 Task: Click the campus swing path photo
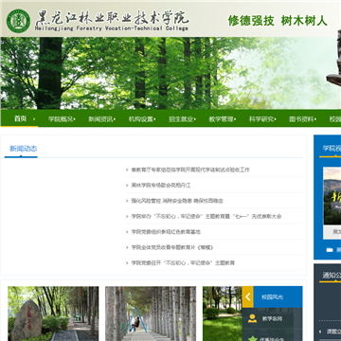[x=151, y=314]
